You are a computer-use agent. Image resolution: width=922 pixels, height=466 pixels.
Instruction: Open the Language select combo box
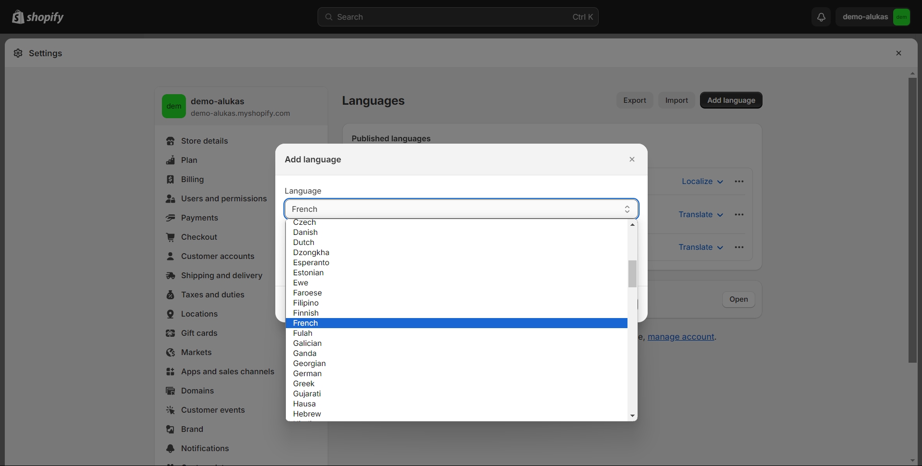click(x=461, y=209)
